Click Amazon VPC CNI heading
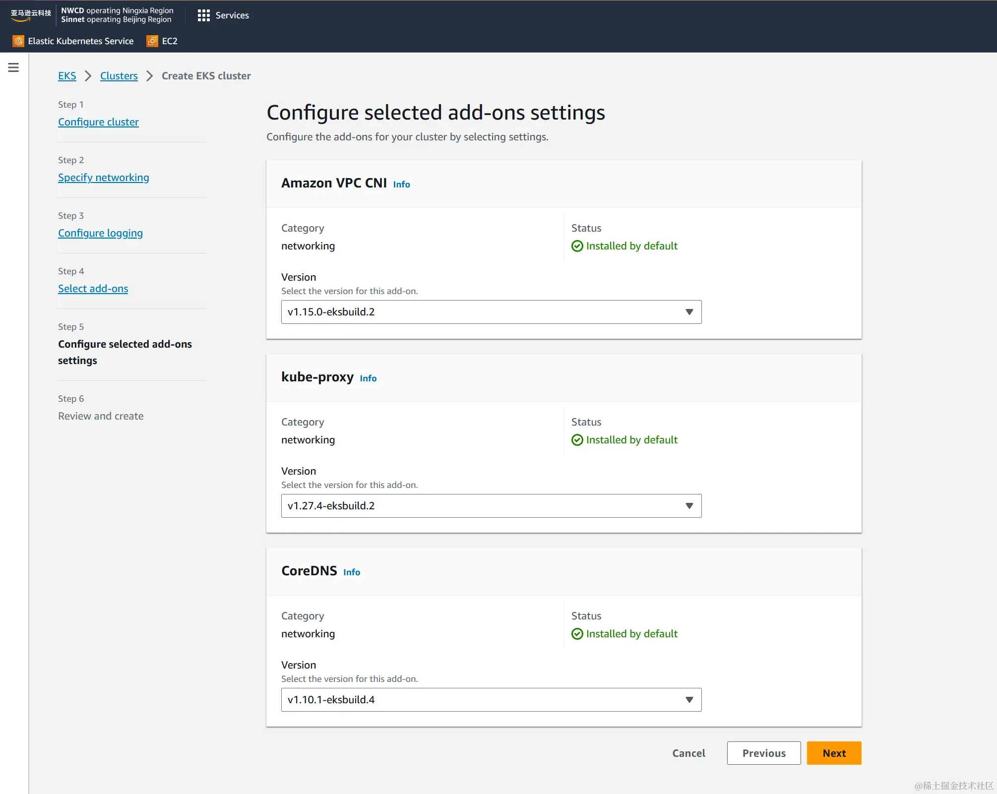997x794 pixels. pyautogui.click(x=334, y=183)
